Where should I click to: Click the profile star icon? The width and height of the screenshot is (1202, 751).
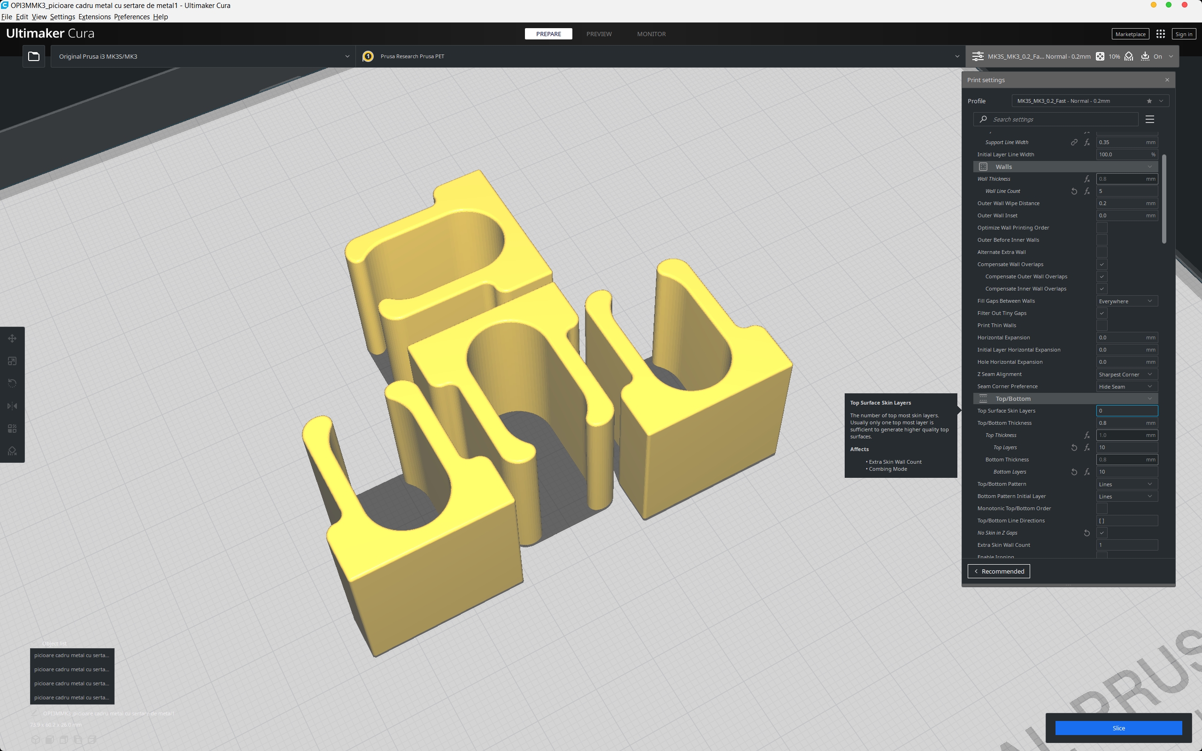1149,101
